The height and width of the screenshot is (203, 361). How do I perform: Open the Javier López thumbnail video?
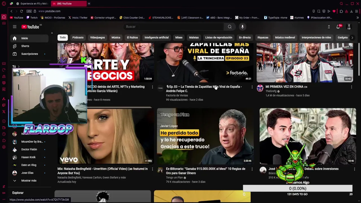click(x=205, y=136)
